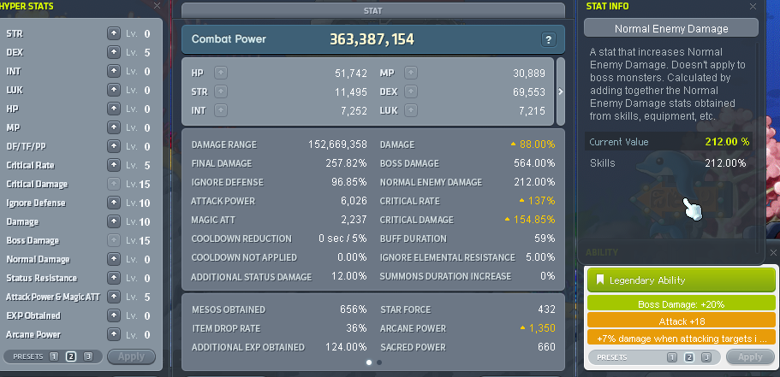The width and height of the screenshot is (780, 377).
Task: Select the FINAL DAMAGE stat row
Action: point(279,163)
